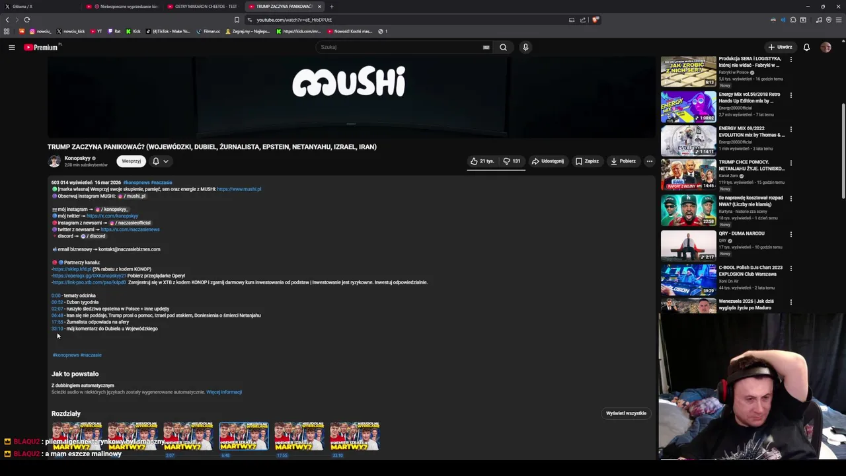Image resolution: width=846 pixels, height=476 pixels.
Task: Focus the Szukaj search field
Action: click(x=400, y=47)
